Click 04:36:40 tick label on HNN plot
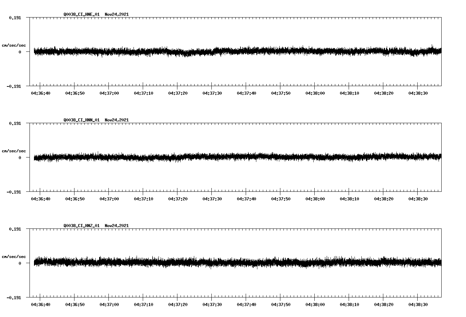 pyautogui.click(x=40, y=199)
